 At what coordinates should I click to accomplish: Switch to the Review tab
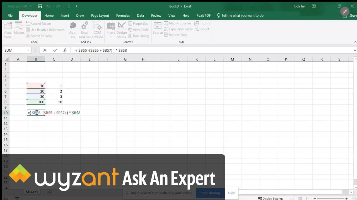pyautogui.click(x=156, y=16)
